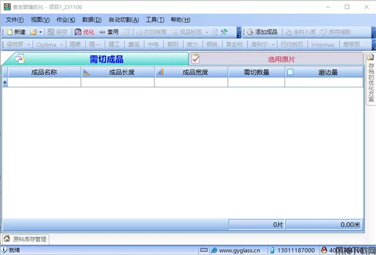The height and width of the screenshot is (255, 376).
Task: Click the grayed grid icon after 套用
Action: [x=127, y=32]
